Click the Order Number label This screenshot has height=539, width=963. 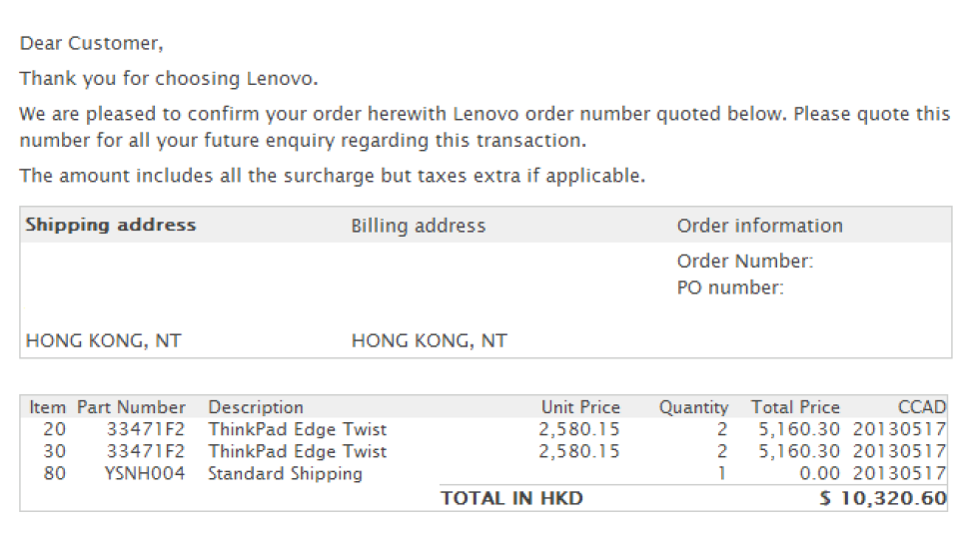tap(744, 262)
